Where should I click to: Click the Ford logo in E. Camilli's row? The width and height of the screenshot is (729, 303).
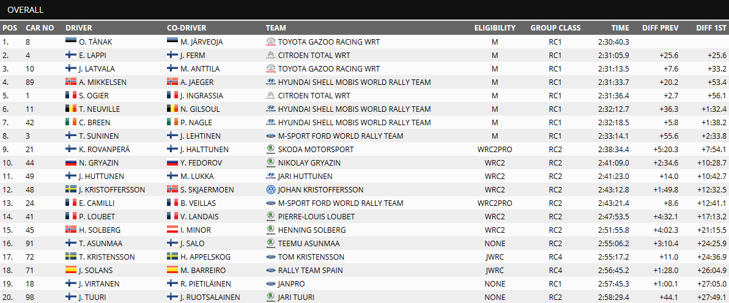[270, 203]
